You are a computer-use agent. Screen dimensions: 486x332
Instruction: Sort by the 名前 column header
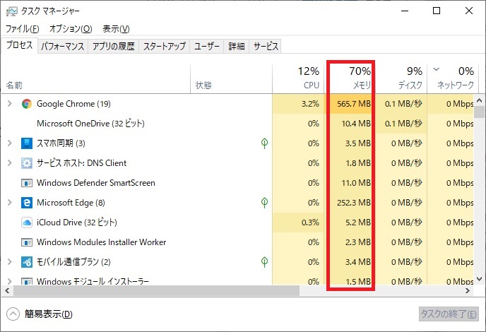point(96,78)
